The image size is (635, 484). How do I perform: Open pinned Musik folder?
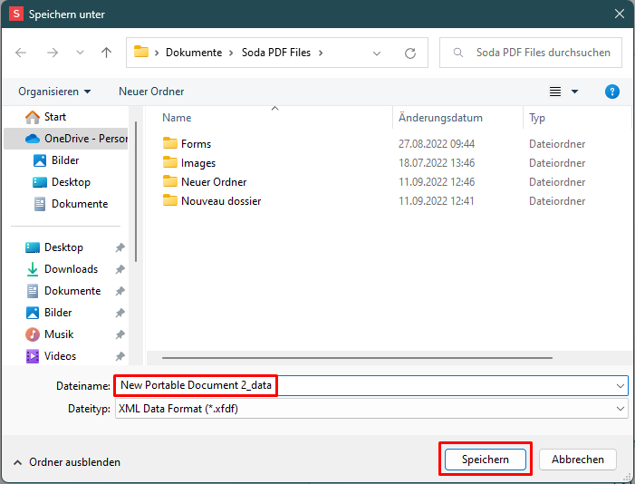59,334
